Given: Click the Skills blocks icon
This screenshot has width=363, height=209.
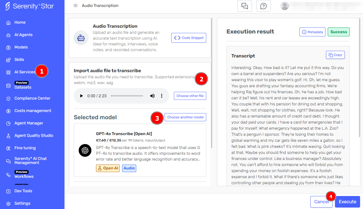Looking at the screenshot, I should point(8,60).
